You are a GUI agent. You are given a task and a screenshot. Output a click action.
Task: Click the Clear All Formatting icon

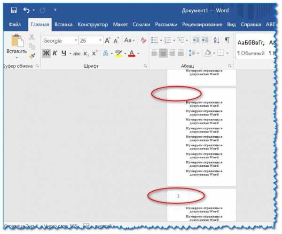pos(143,41)
